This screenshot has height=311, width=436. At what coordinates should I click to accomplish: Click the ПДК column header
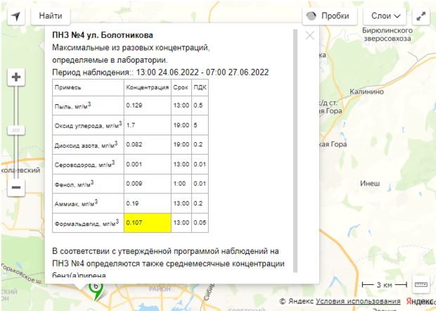click(x=200, y=87)
